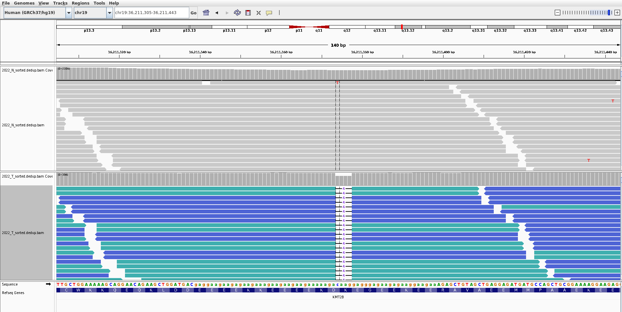
Task: Refresh the view with the reload icon
Action: coord(237,13)
